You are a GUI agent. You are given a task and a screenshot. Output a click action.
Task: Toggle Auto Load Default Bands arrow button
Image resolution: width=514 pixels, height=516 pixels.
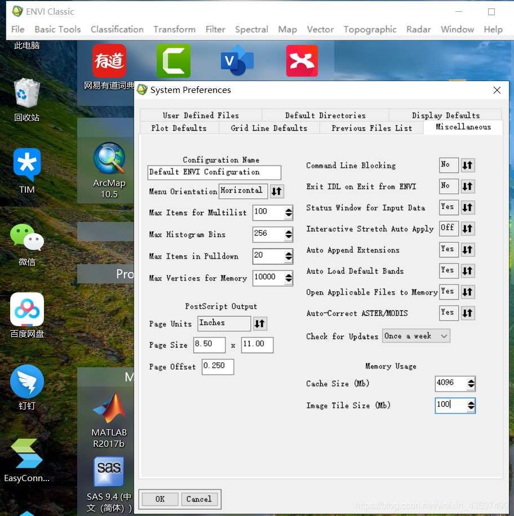click(x=468, y=270)
